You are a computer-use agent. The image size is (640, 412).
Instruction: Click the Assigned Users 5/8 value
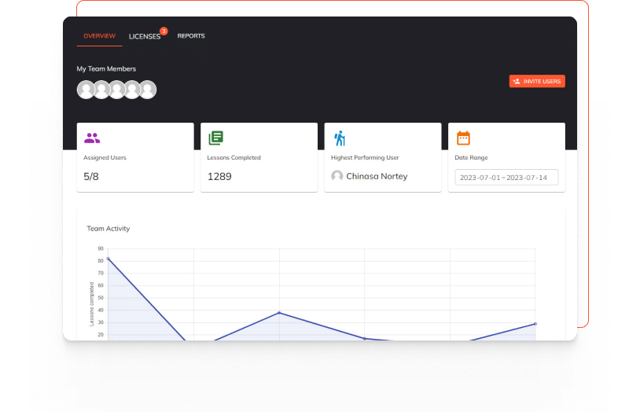pyautogui.click(x=91, y=176)
